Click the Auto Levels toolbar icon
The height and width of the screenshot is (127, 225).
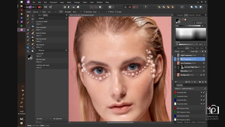pos(65,7)
